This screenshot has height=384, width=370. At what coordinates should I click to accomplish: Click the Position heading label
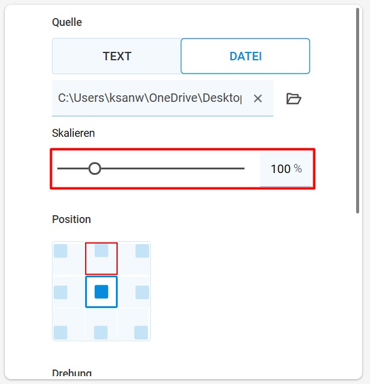[71, 219]
